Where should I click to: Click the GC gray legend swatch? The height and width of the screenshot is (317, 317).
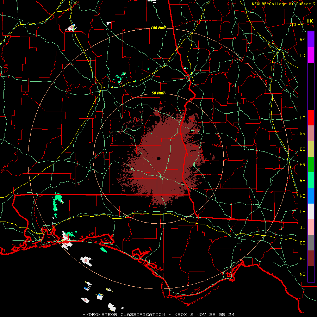point(311,243)
